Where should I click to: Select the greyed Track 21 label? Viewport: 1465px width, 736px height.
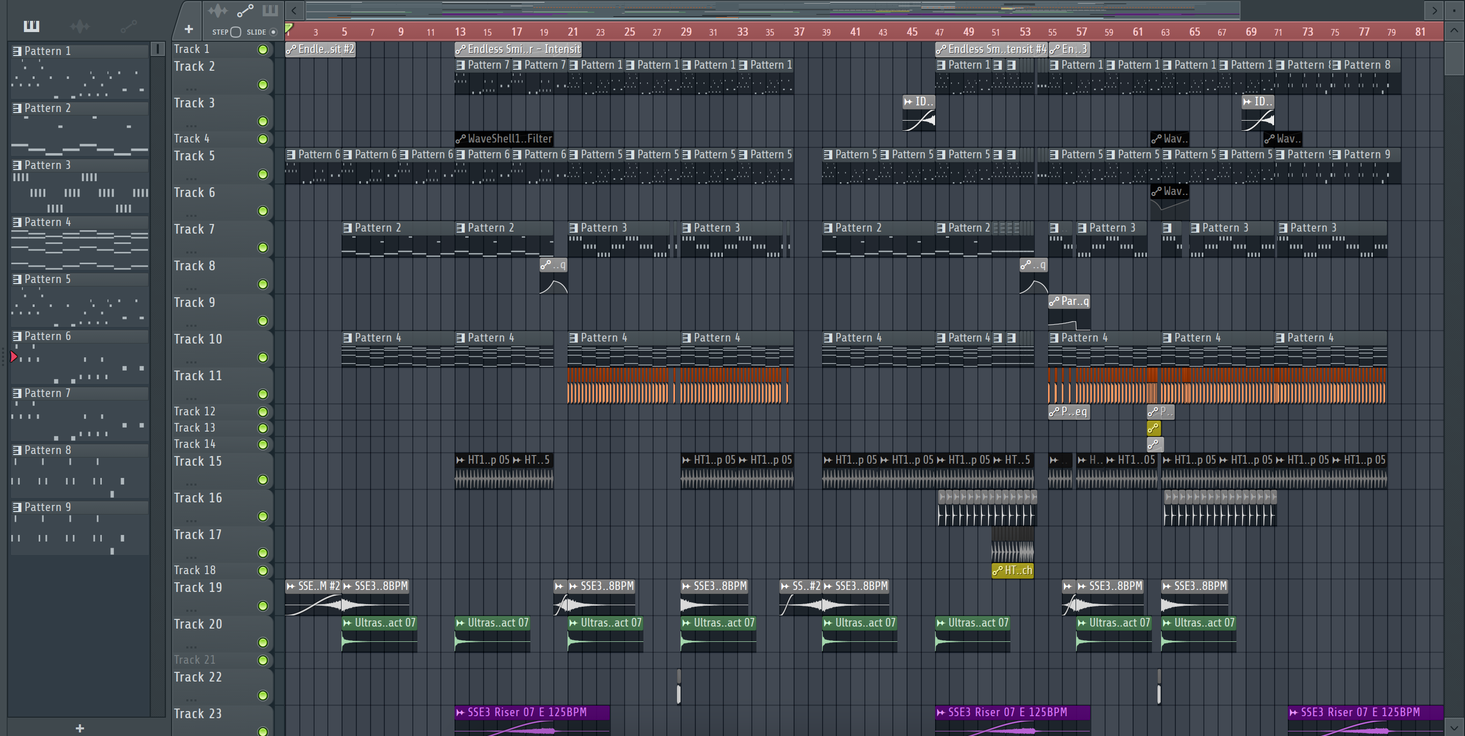(x=194, y=660)
